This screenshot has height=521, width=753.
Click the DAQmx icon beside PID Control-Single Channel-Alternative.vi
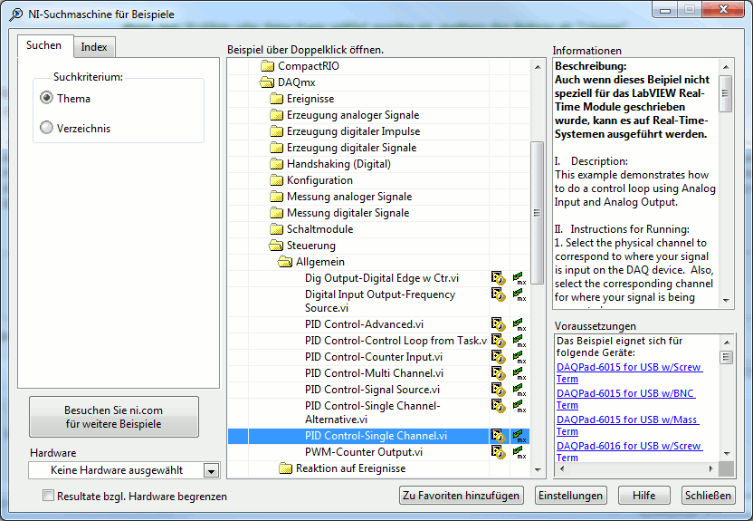click(x=519, y=406)
